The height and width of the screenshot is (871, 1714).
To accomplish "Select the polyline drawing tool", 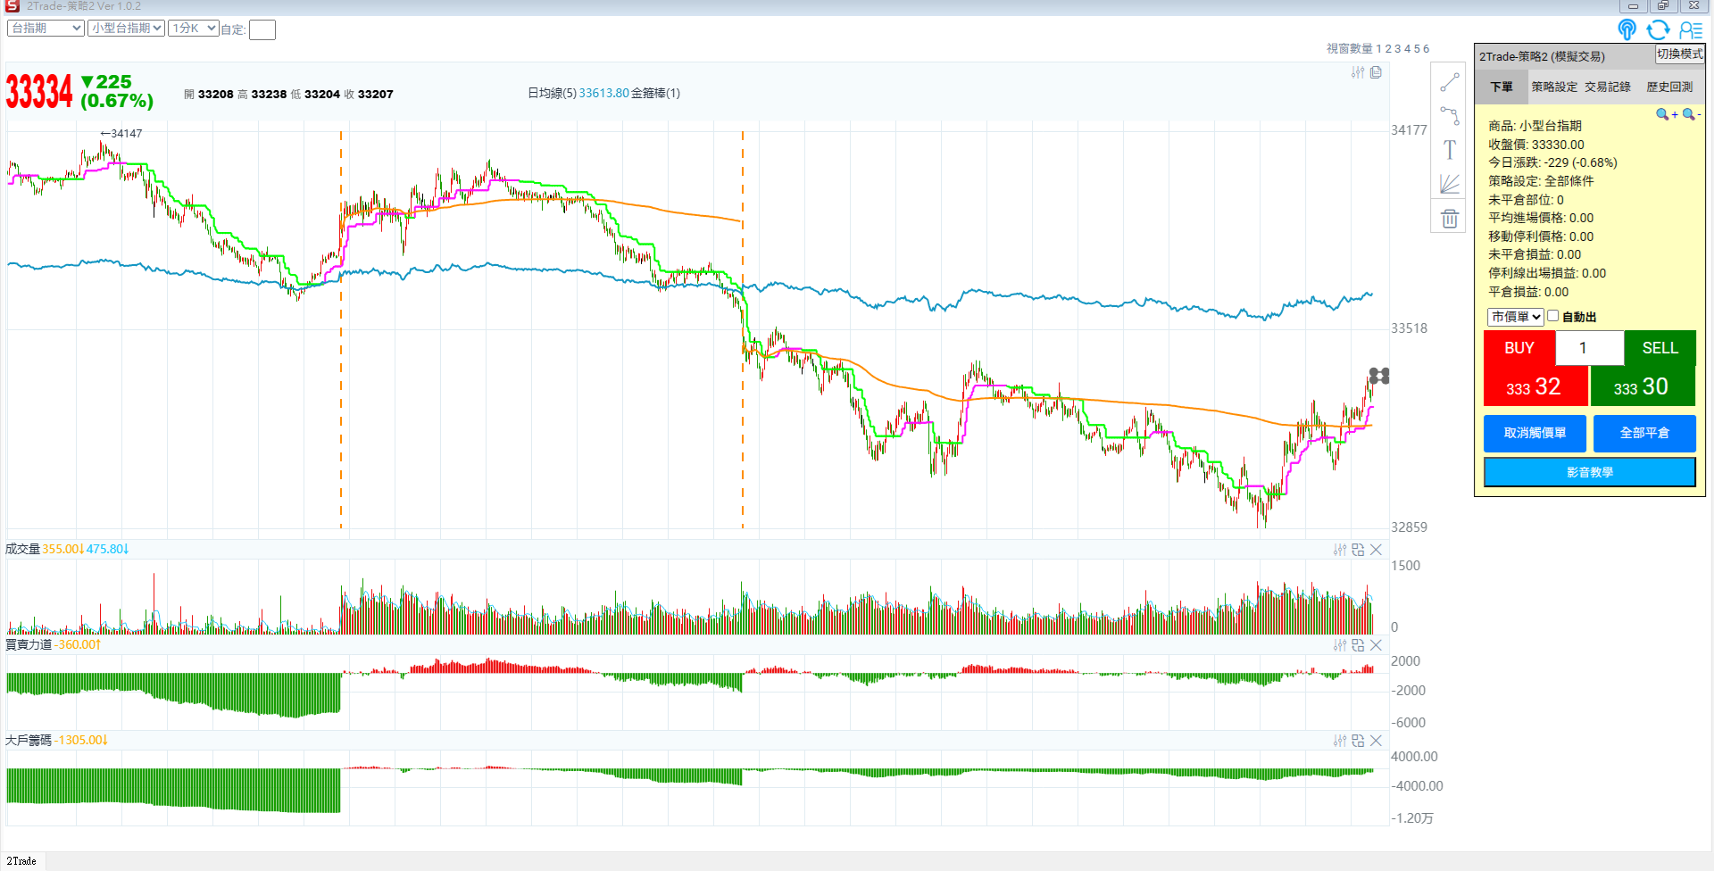I will coord(1449,116).
